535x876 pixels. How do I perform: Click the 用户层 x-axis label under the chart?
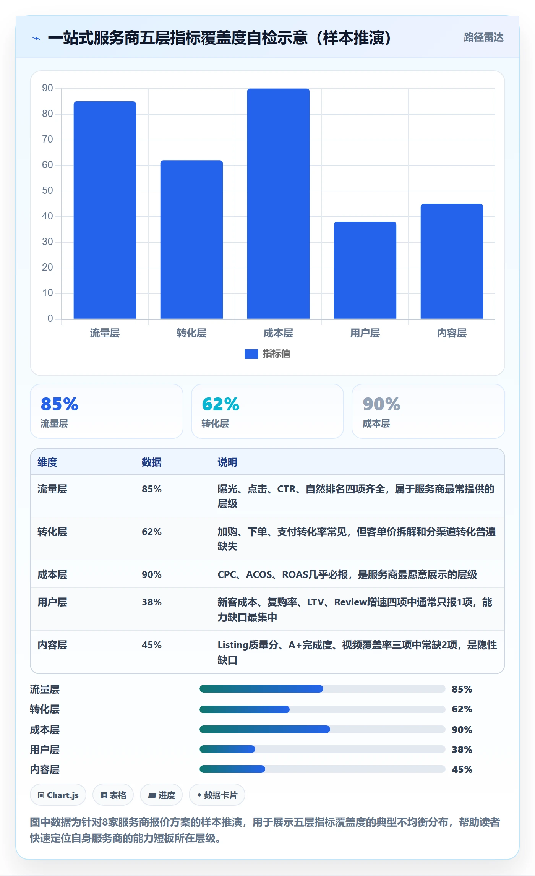365,333
